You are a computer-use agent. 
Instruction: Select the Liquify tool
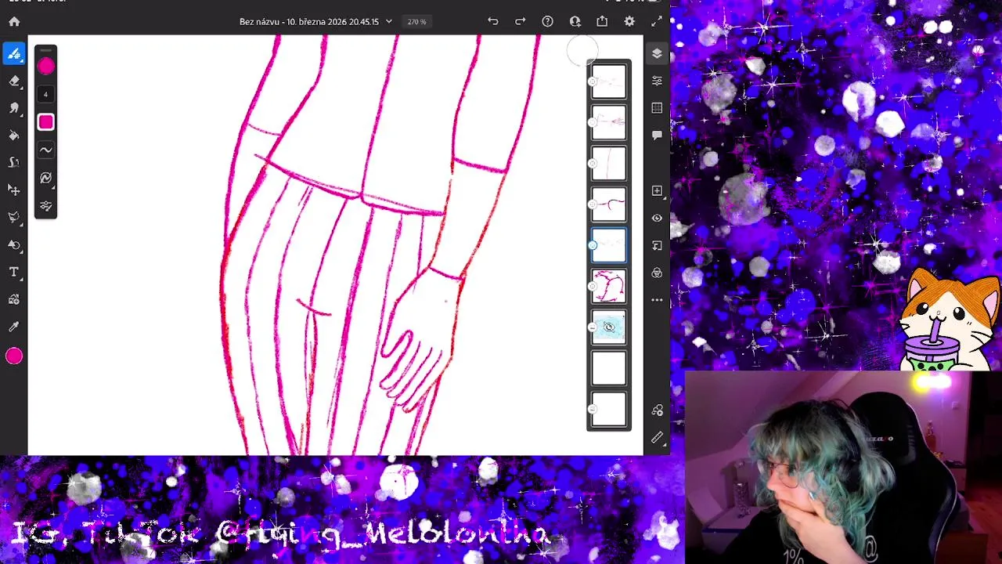click(14, 162)
